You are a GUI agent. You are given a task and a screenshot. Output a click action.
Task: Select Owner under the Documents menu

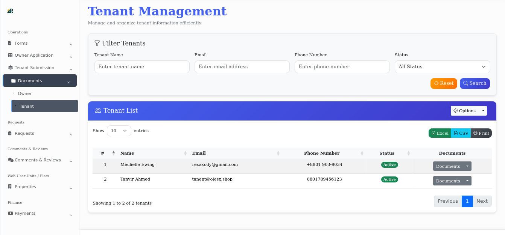coord(24,93)
